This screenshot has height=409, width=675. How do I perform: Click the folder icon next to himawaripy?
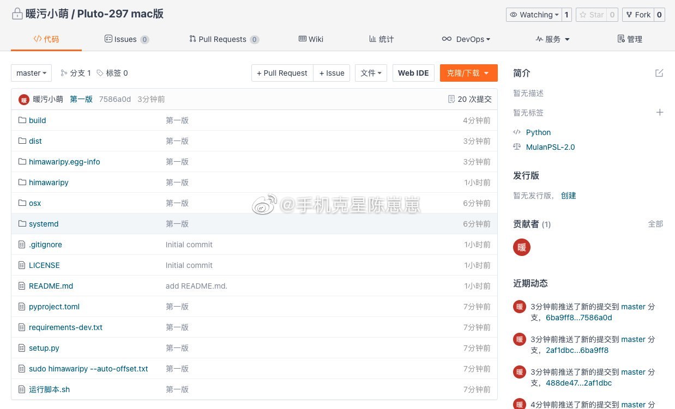click(22, 182)
